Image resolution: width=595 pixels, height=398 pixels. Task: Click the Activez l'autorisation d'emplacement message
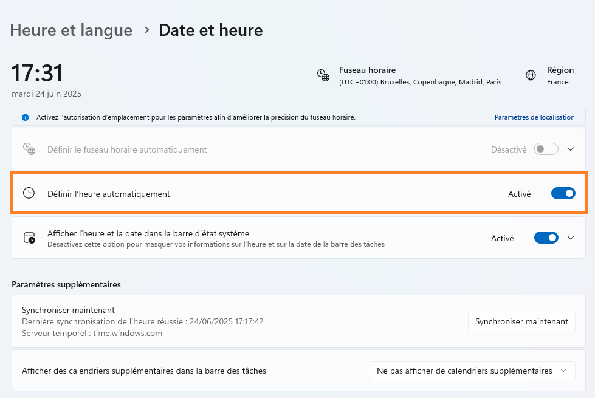[196, 118]
